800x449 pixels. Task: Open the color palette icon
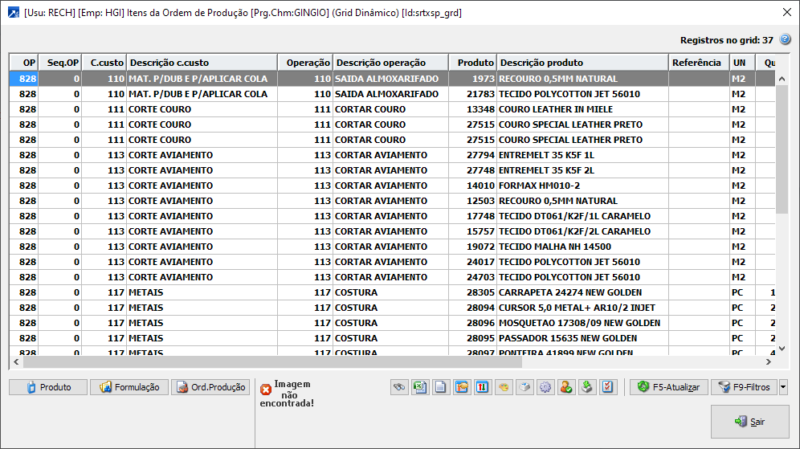point(504,387)
